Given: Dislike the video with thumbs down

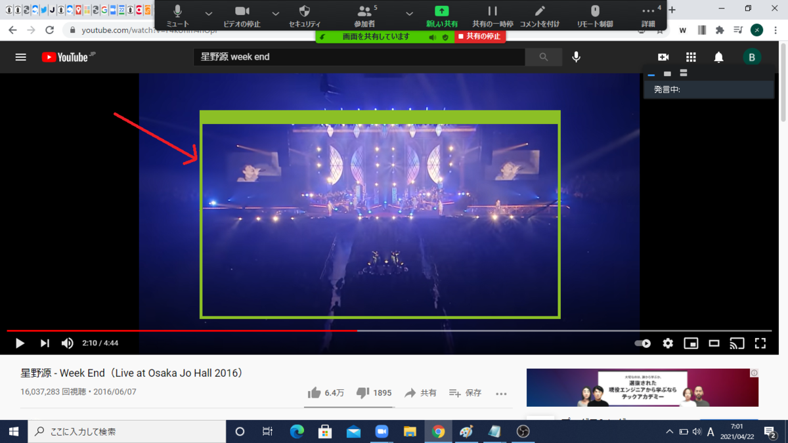Looking at the screenshot, I should (373, 393).
